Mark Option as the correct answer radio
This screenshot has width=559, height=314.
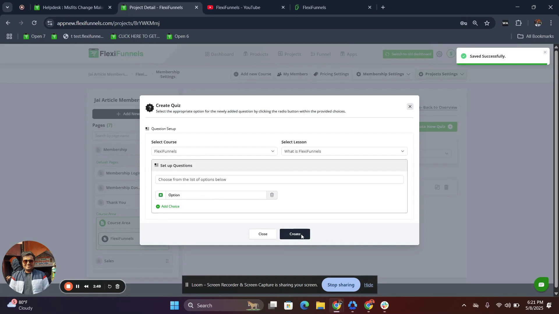[161, 195]
